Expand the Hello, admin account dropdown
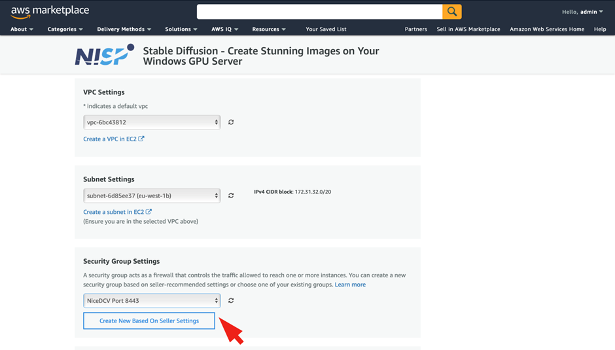The width and height of the screenshot is (615, 350). coord(582,12)
